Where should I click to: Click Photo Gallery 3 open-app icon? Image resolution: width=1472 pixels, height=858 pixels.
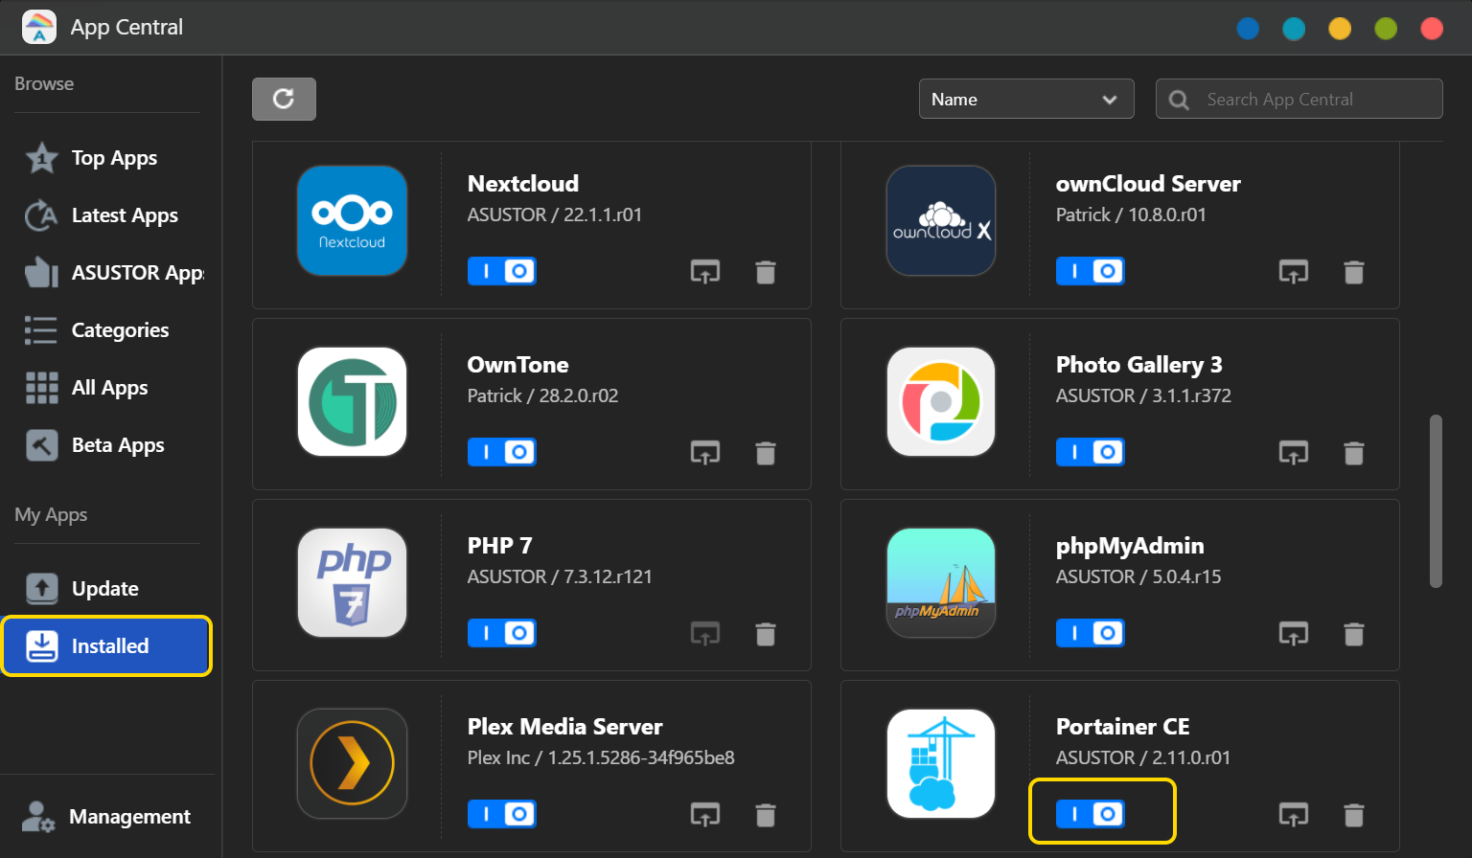1294,453
